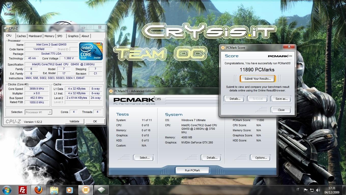Close the CPU-Z window
The height and width of the screenshot is (195, 346).
point(99,27)
